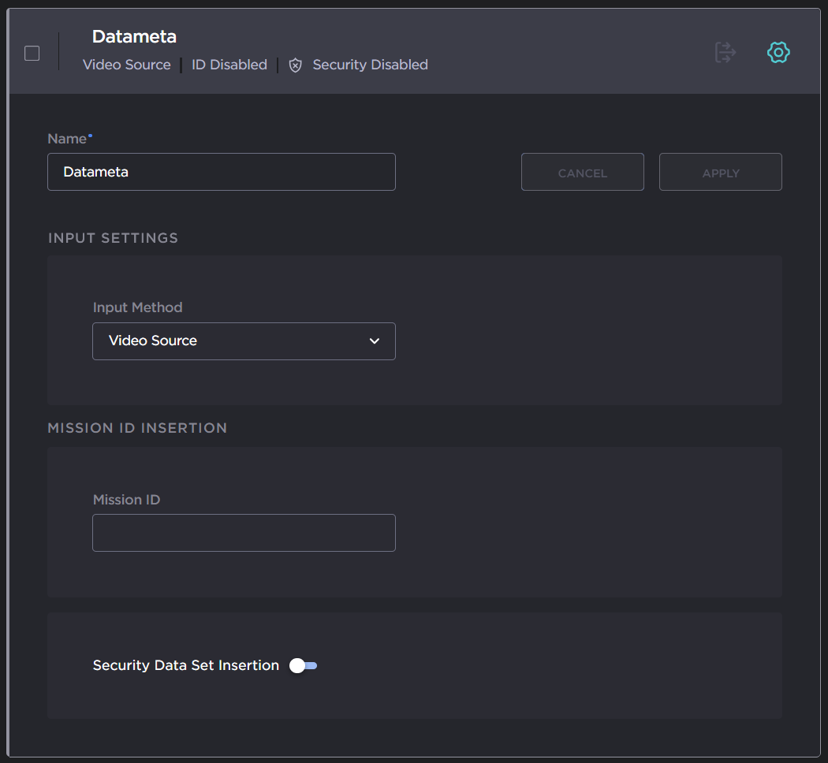
Task: Click the ID Disabled status label
Action: 229,65
